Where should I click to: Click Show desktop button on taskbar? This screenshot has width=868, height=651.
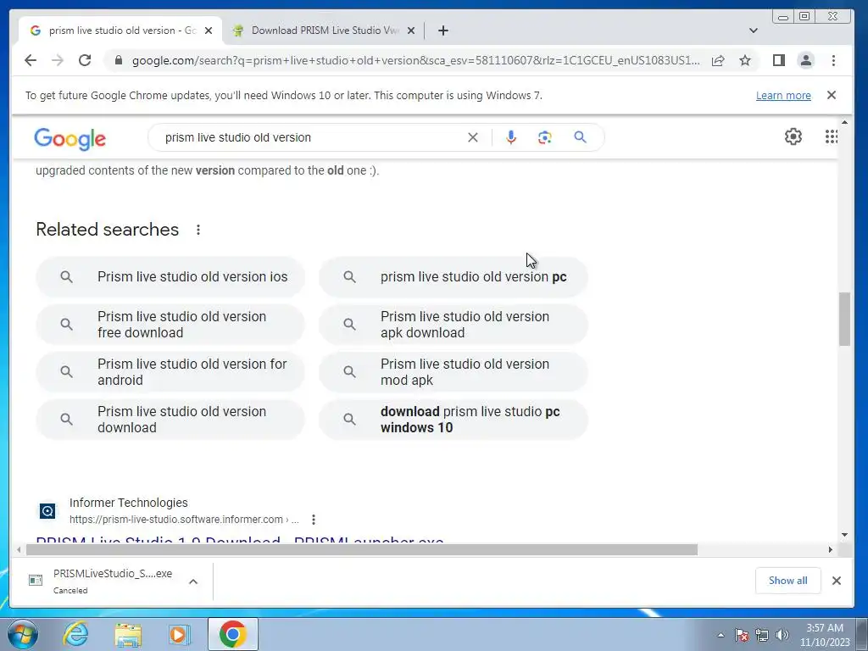coord(862,634)
